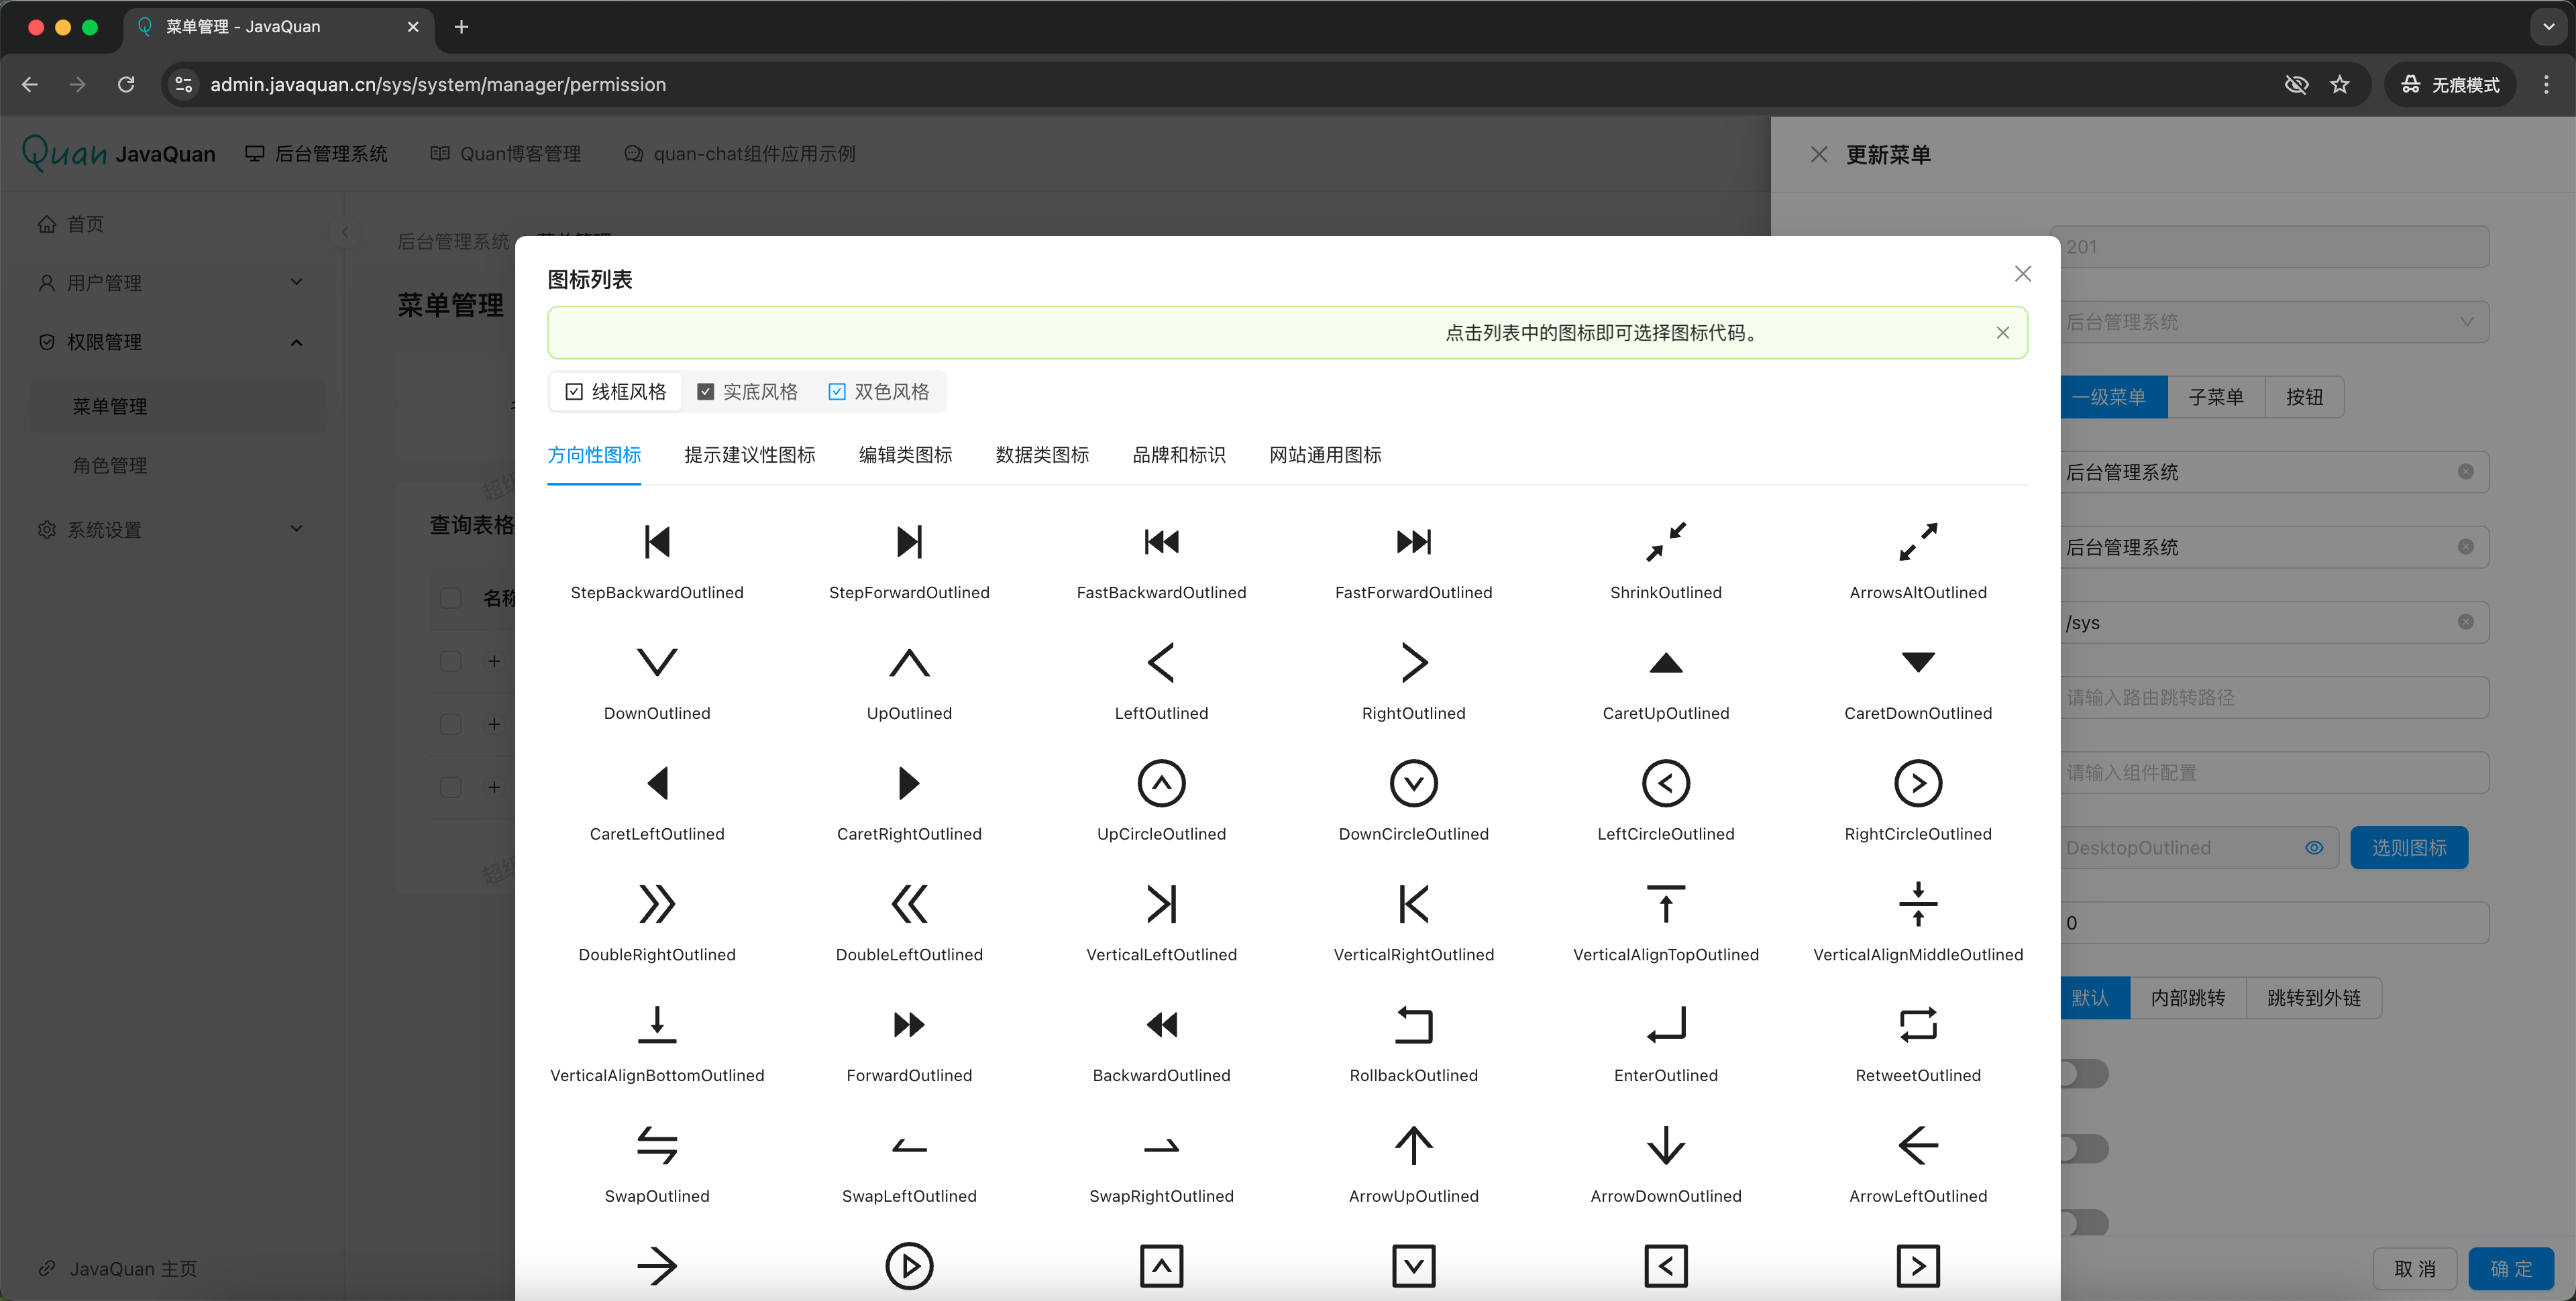
Task: Choose the CaretDownOutlined icon
Action: (x=1918, y=662)
